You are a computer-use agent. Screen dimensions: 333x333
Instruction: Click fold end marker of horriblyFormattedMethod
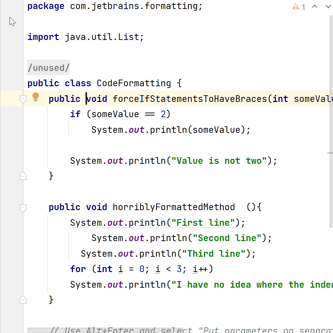pos(23,300)
